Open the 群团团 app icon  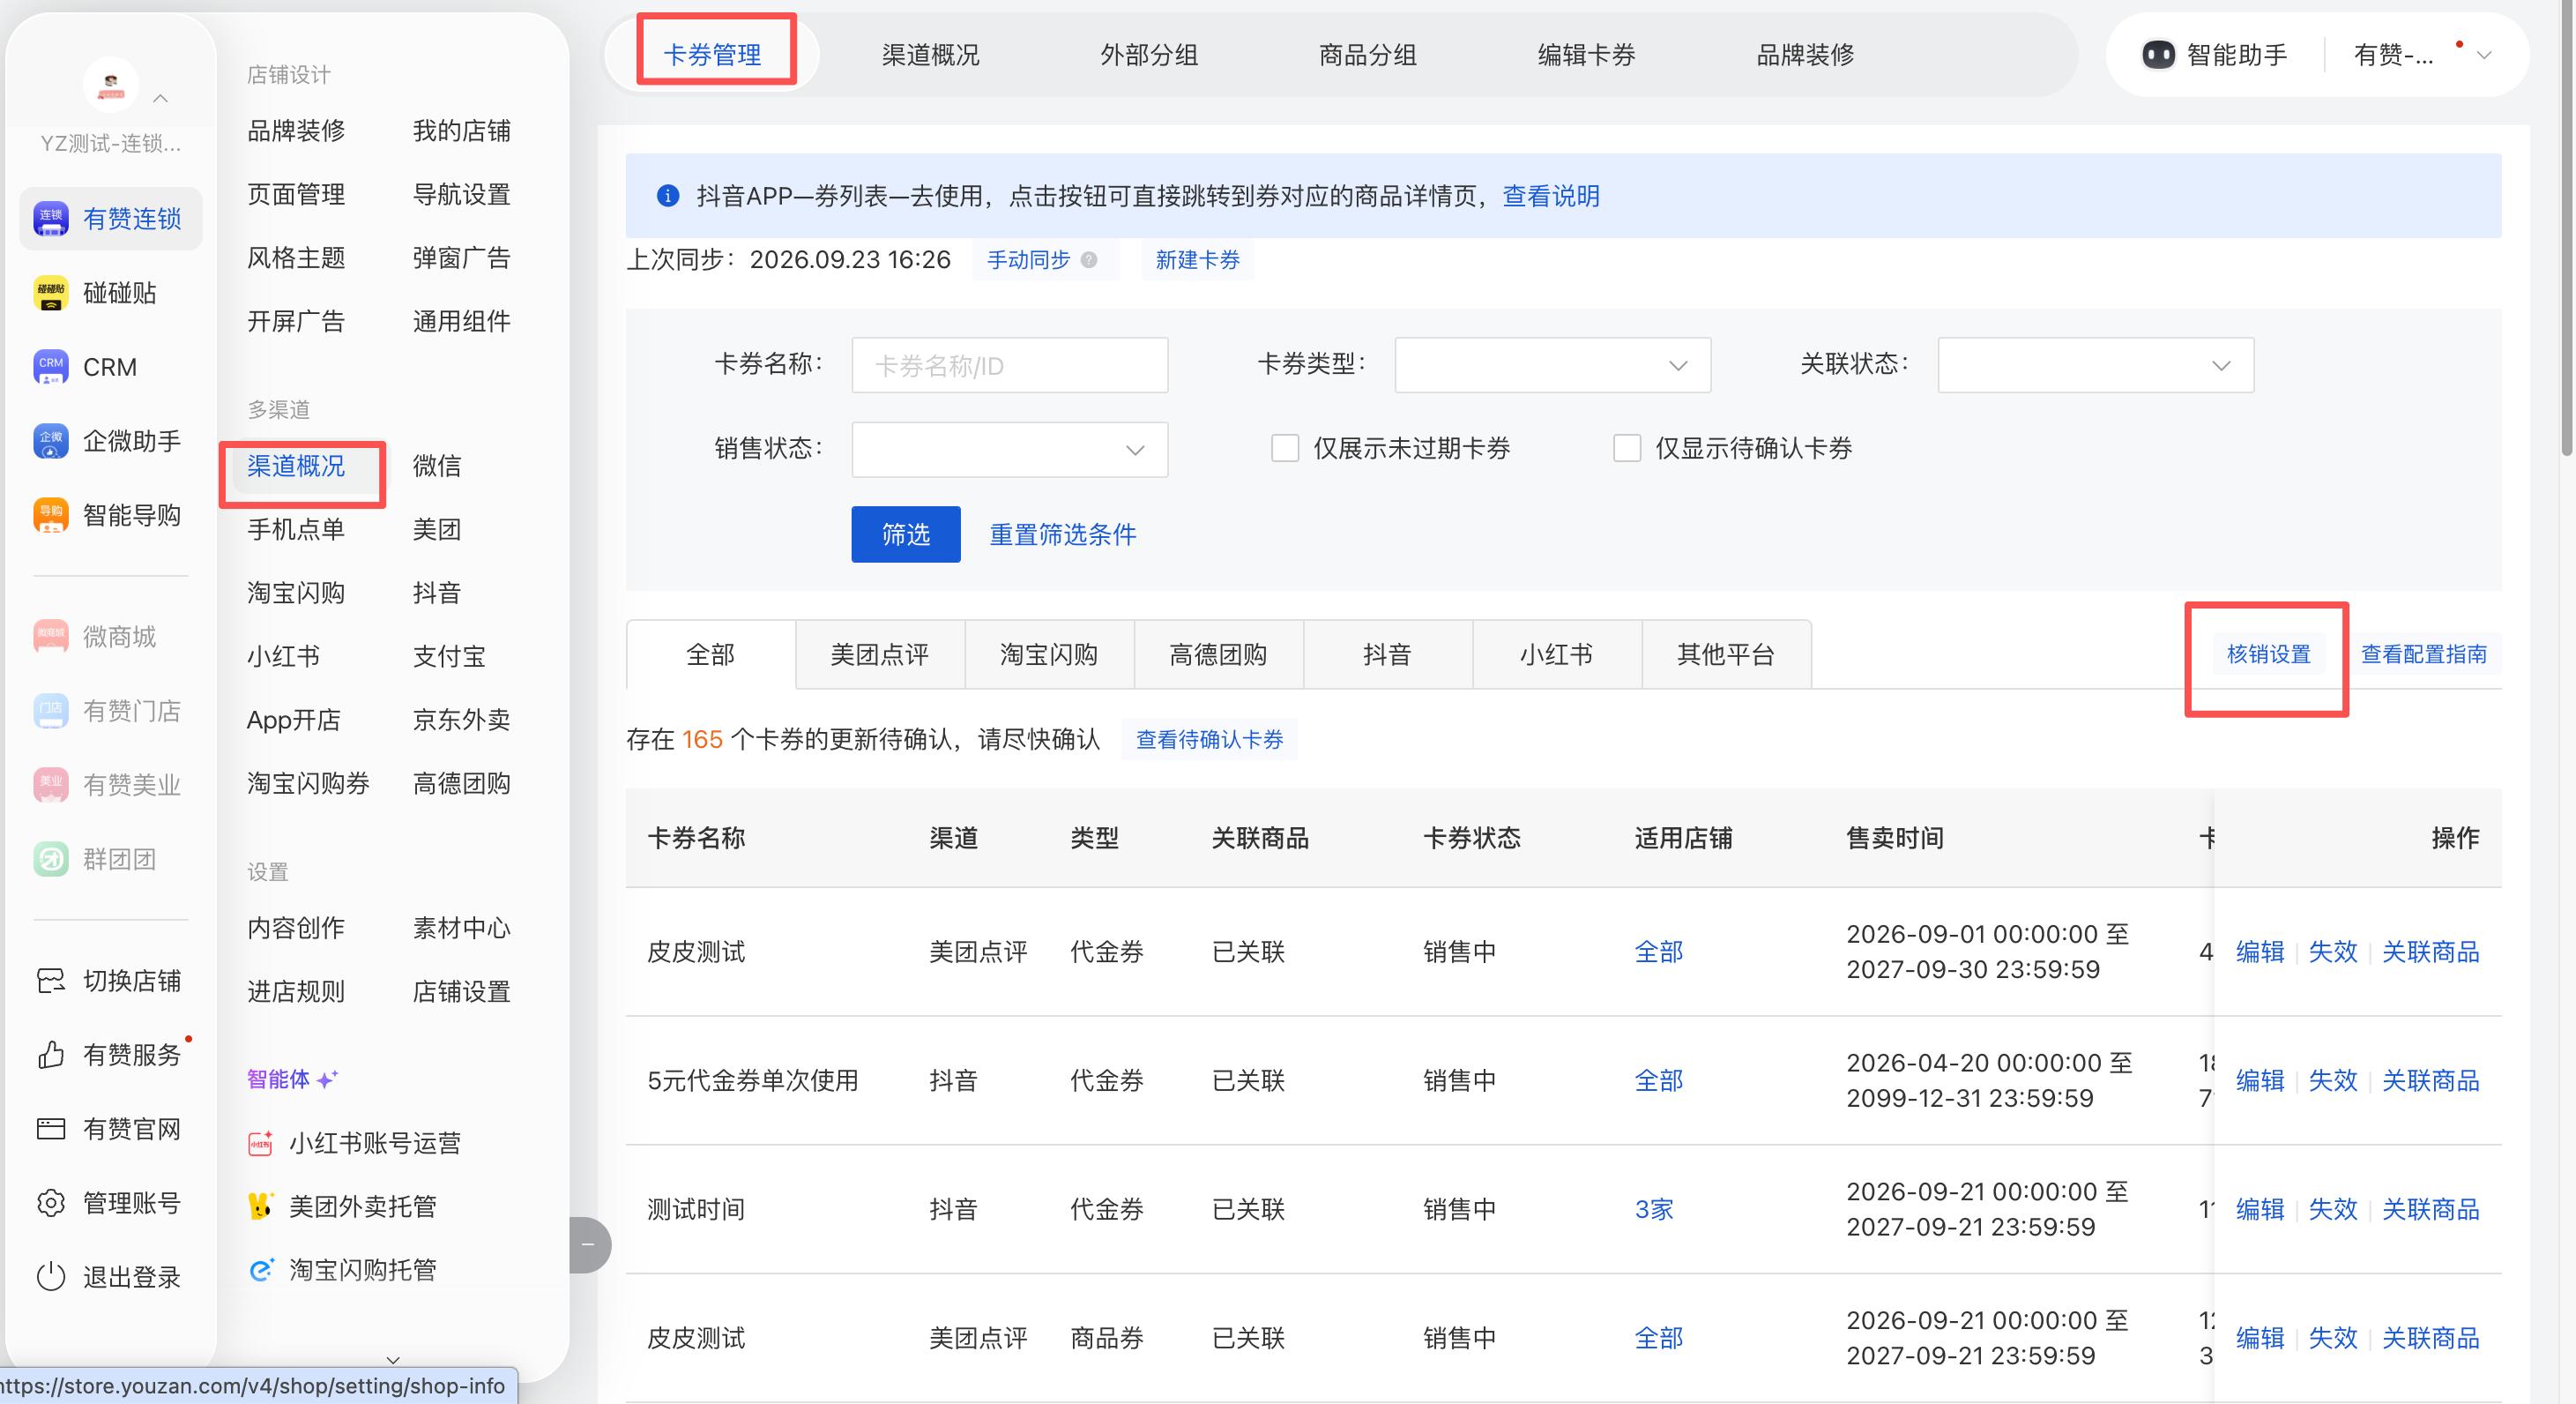tap(50, 859)
